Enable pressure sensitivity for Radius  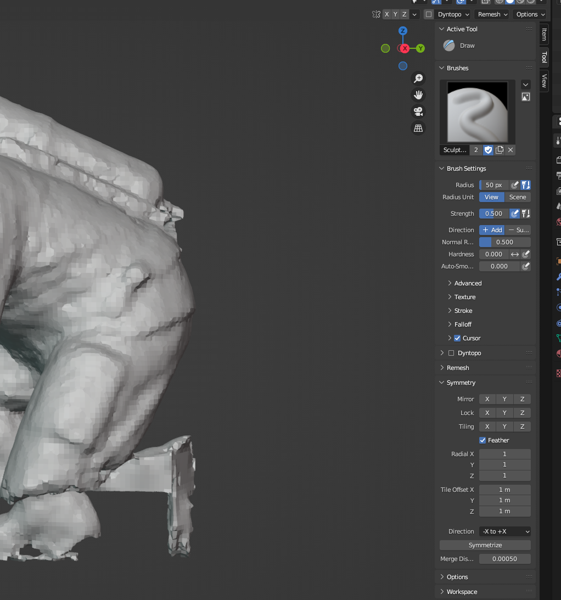coord(515,185)
